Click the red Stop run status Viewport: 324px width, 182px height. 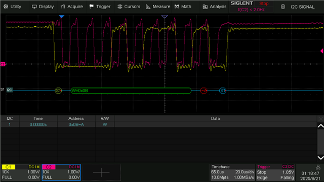pyautogui.click(x=264, y=4)
